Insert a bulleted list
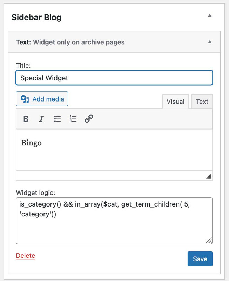The width and height of the screenshot is (229, 281). pos(58,119)
